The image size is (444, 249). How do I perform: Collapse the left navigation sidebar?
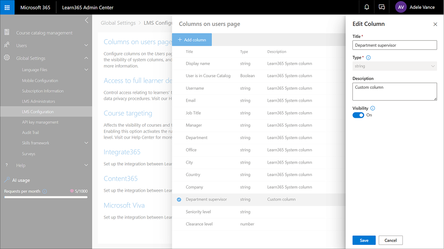tap(87, 20)
